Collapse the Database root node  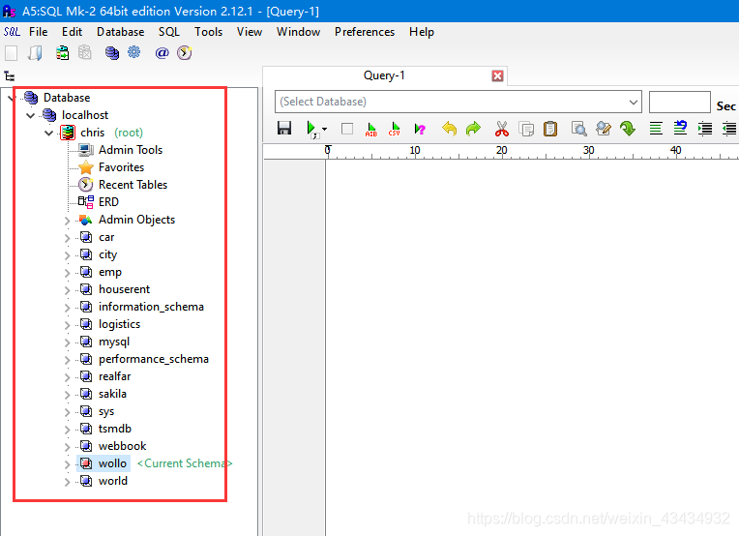(12, 98)
